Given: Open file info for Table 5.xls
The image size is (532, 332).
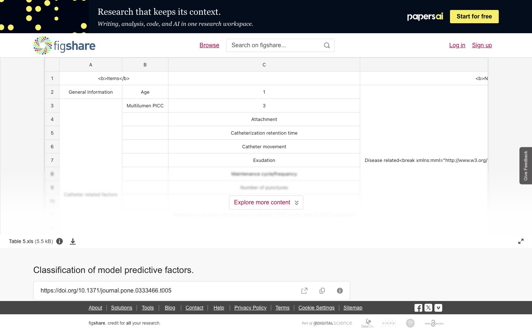Looking at the screenshot, I should (59, 241).
